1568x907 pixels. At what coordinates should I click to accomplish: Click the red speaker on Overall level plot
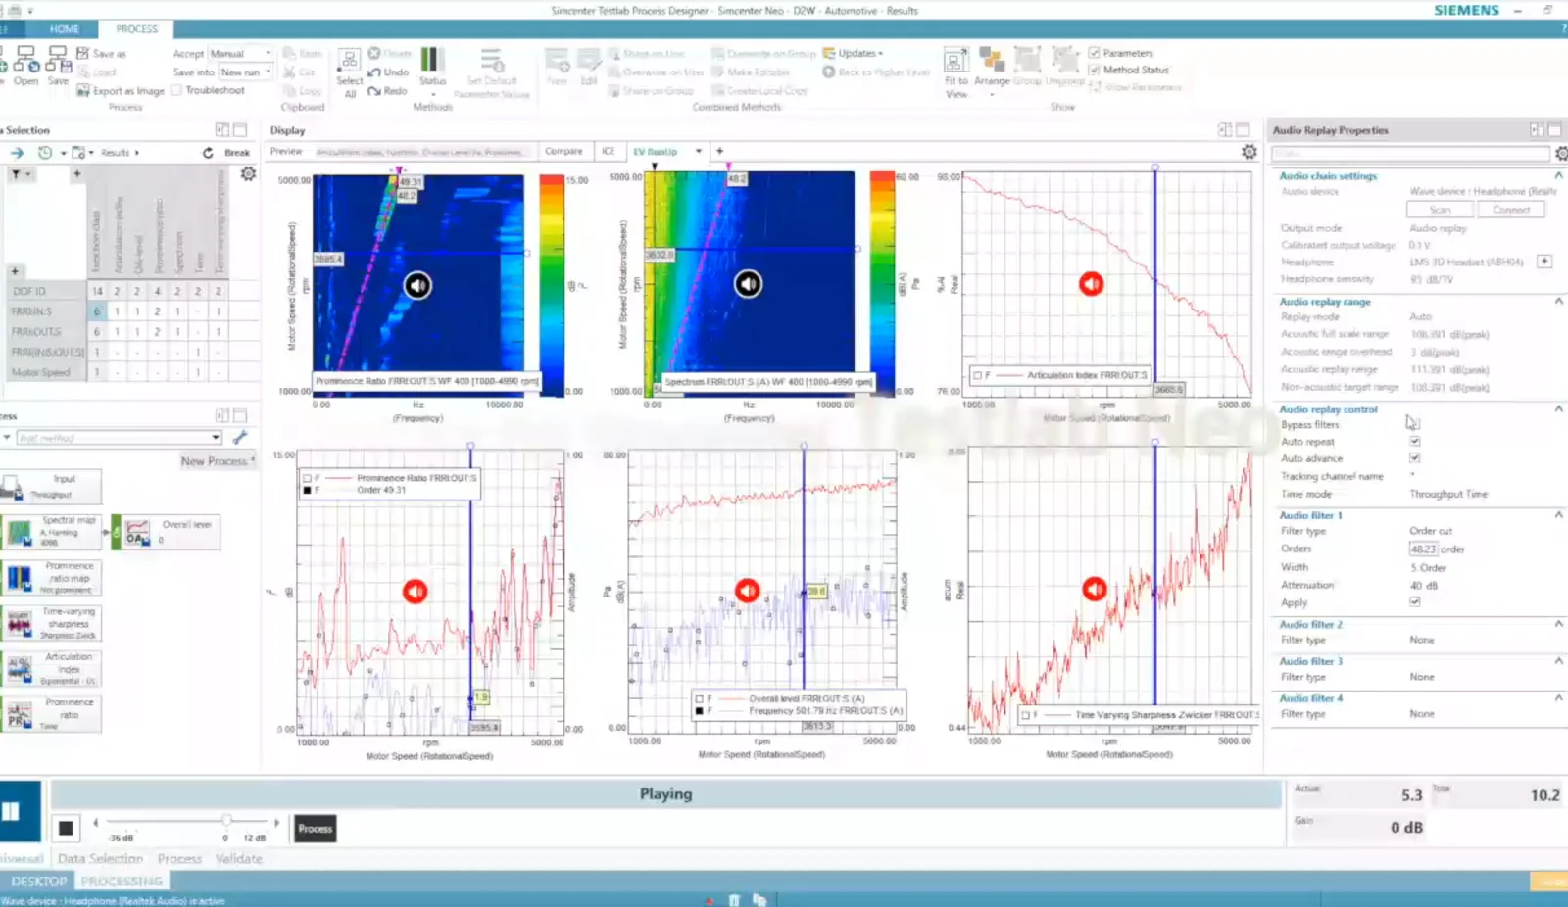click(x=748, y=591)
